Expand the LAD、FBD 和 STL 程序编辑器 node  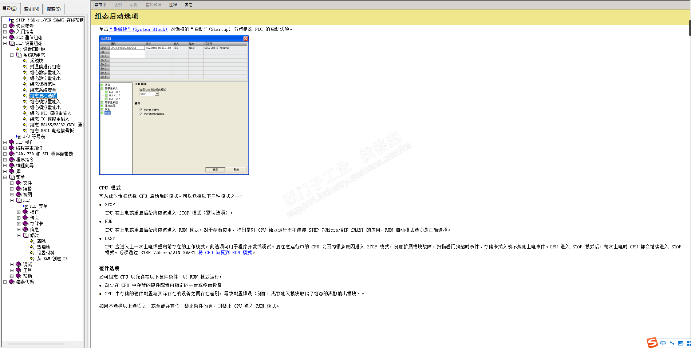point(5,154)
